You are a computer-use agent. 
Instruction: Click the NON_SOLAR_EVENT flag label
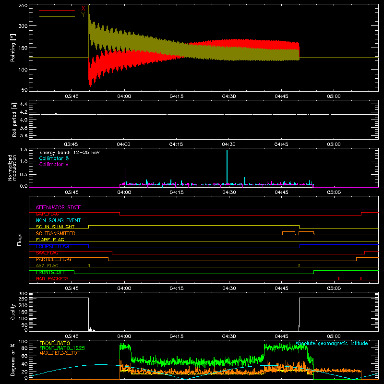(58, 220)
